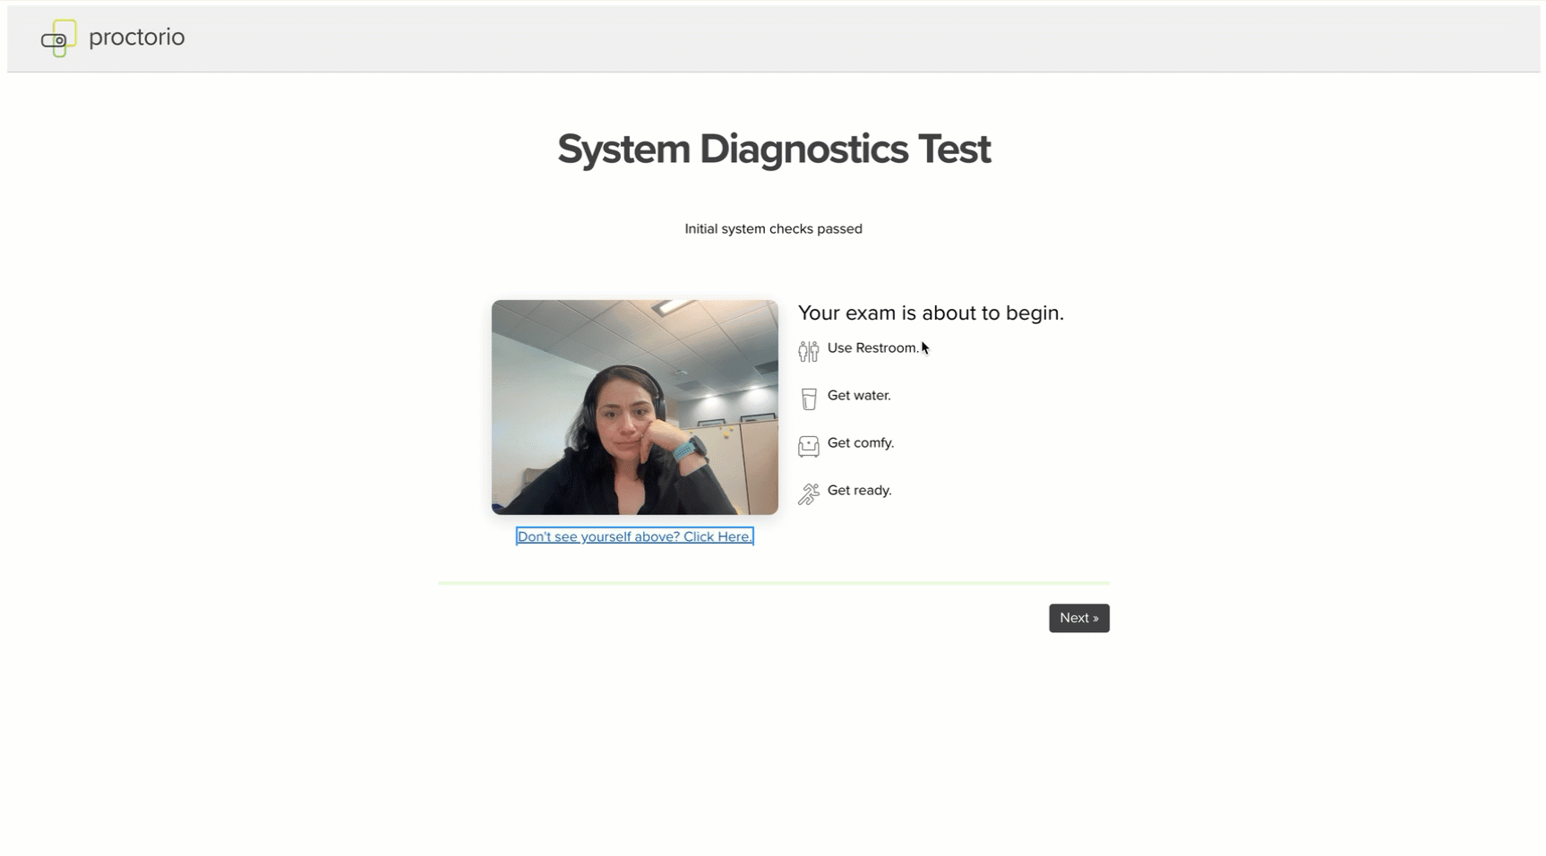Click the Next button
This screenshot has height=856, width=1546.
click(1079, 618)
